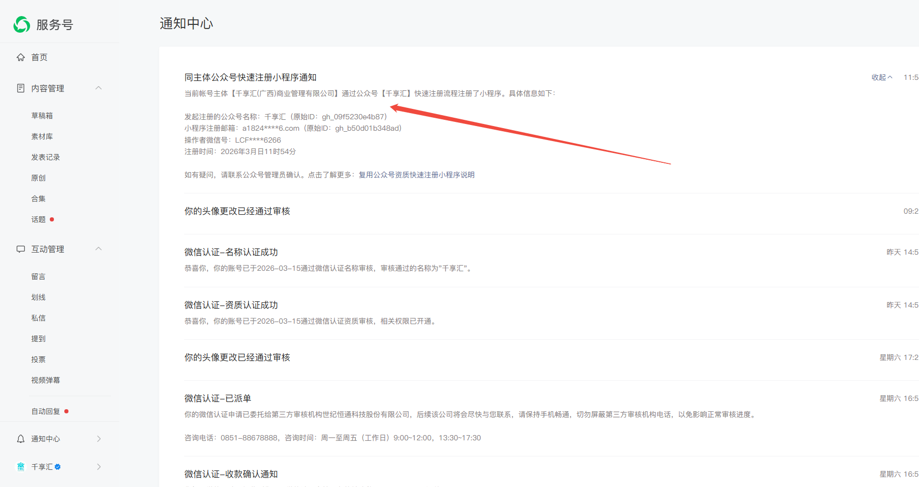Open 投票 under 互动管理
Screen dimensions: 919x487
[38, 359]
